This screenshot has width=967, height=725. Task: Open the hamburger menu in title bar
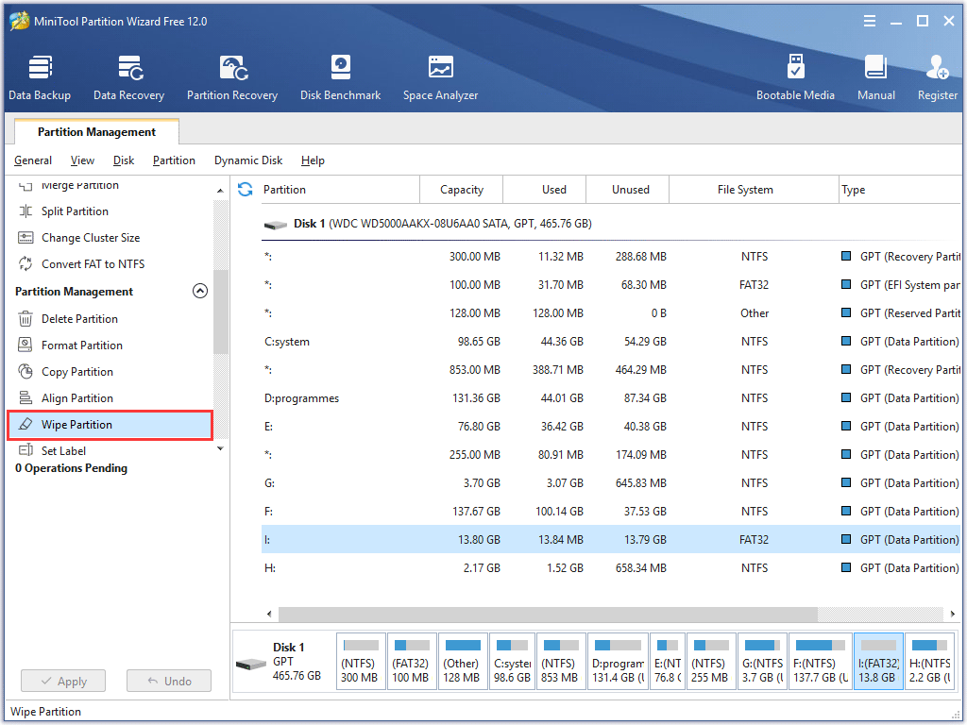tap(870, 21)
